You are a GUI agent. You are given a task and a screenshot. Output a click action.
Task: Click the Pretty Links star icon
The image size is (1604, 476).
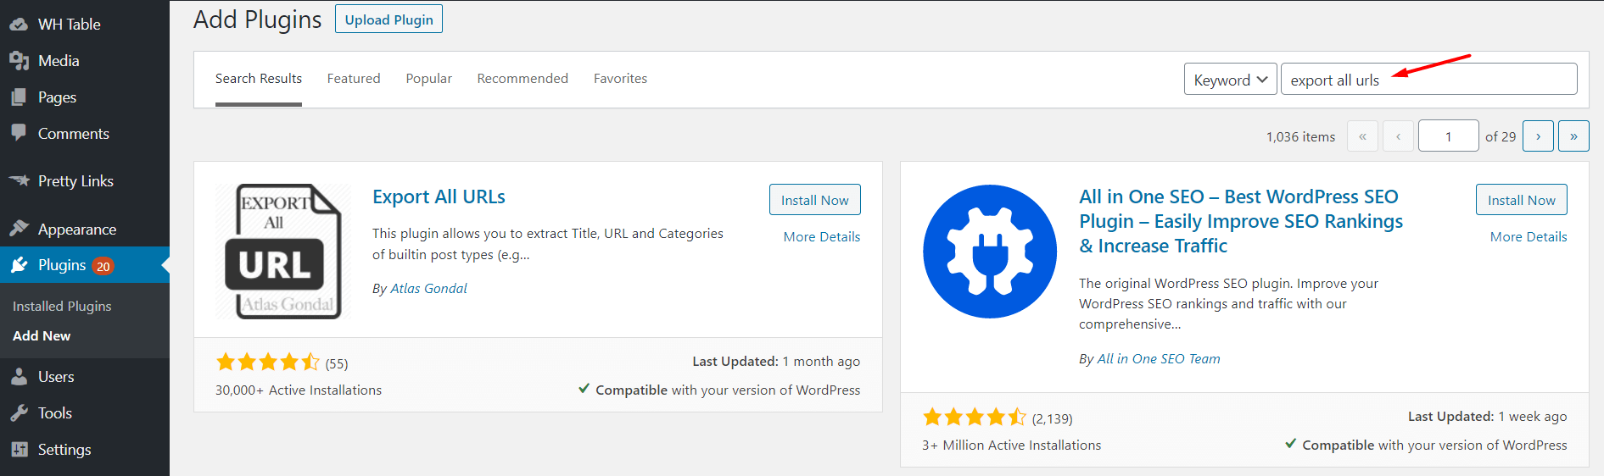coord(19,180)
